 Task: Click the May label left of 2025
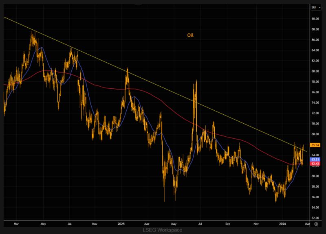click(43, 224)
